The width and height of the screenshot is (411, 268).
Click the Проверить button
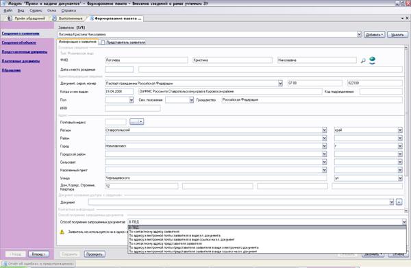click(95, 254)
